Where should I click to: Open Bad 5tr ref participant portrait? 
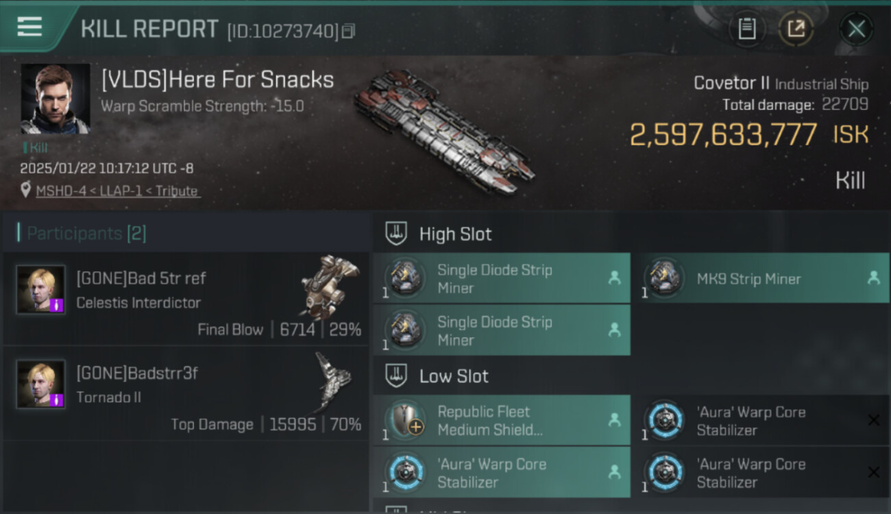41,290
